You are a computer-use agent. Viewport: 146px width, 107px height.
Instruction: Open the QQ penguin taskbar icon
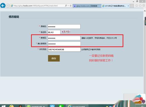[20, 106]
